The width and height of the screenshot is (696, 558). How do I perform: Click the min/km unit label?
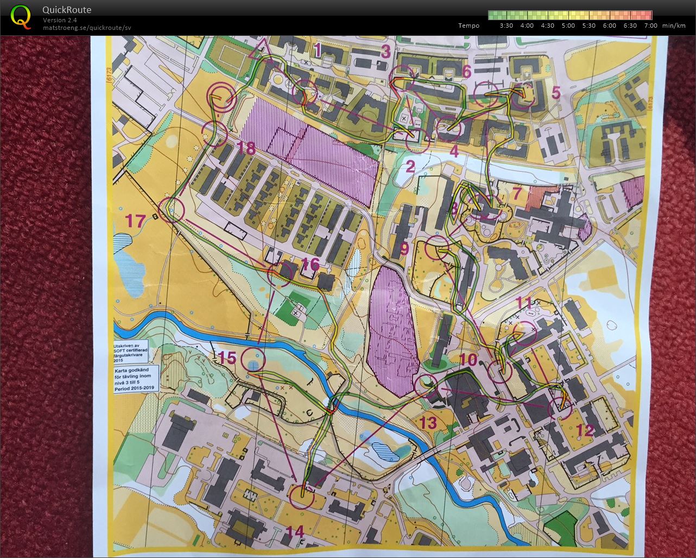(674, 26)
